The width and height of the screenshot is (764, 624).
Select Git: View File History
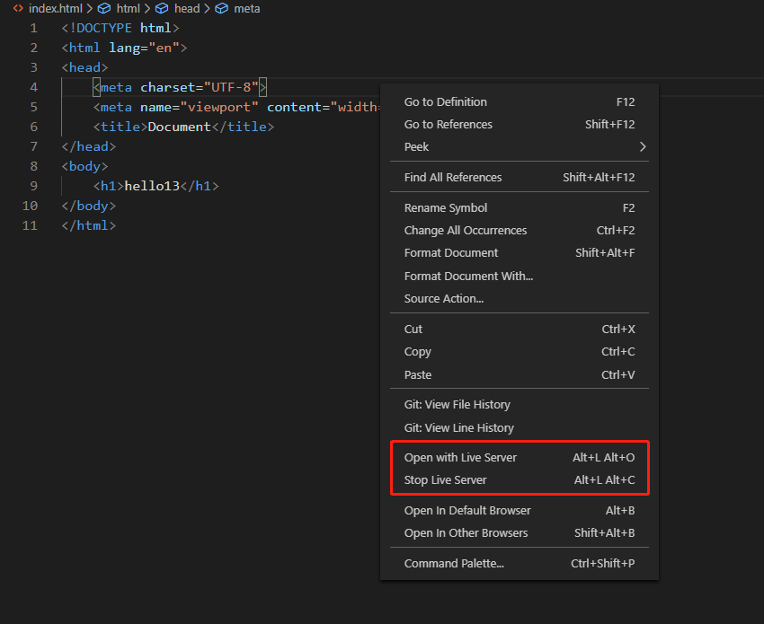(458, 405)
